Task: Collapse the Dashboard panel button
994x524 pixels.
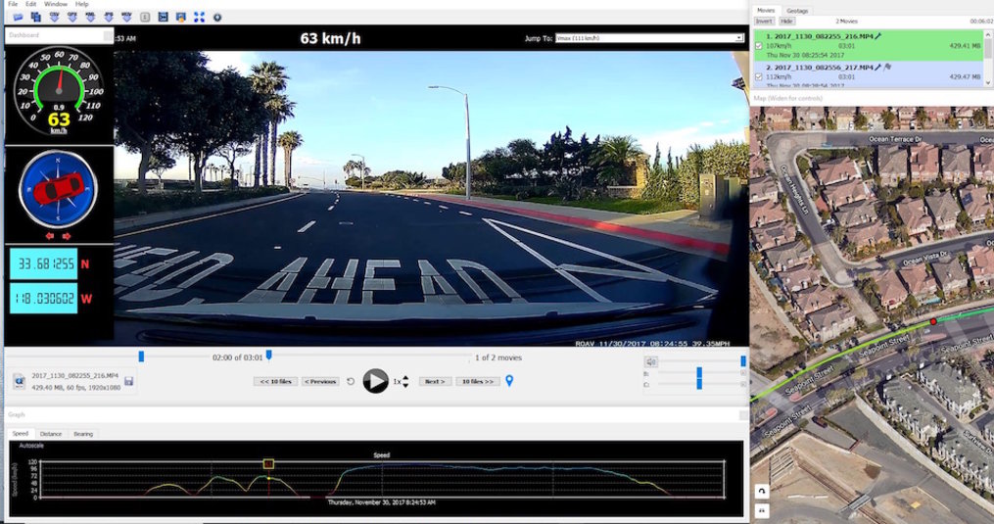Action: [x=109, y=35]
